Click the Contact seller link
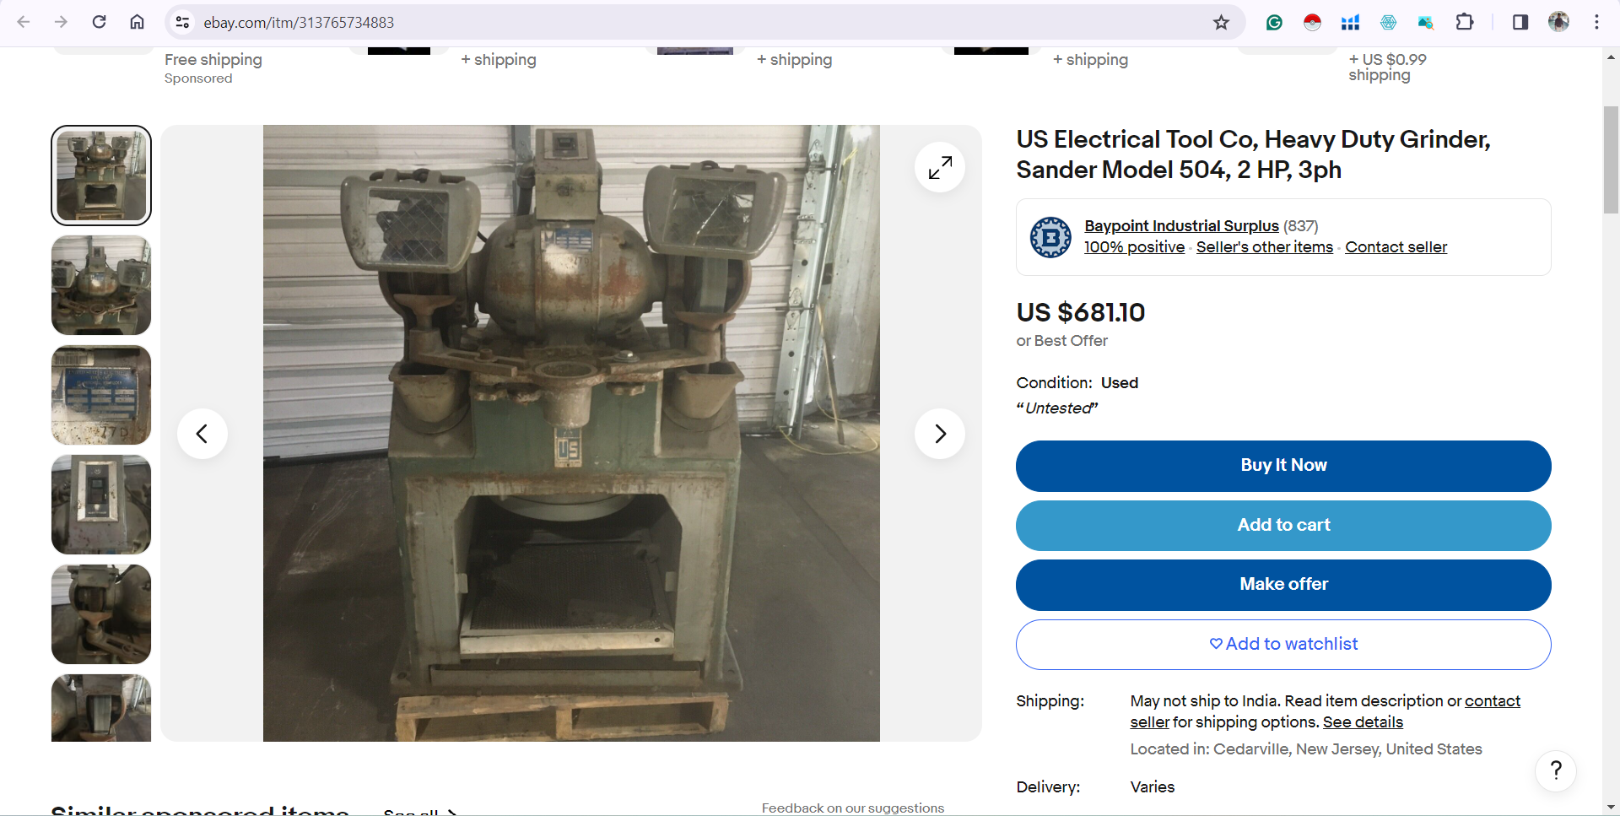Screen dimensions: 1620x816 point(1396,247)
